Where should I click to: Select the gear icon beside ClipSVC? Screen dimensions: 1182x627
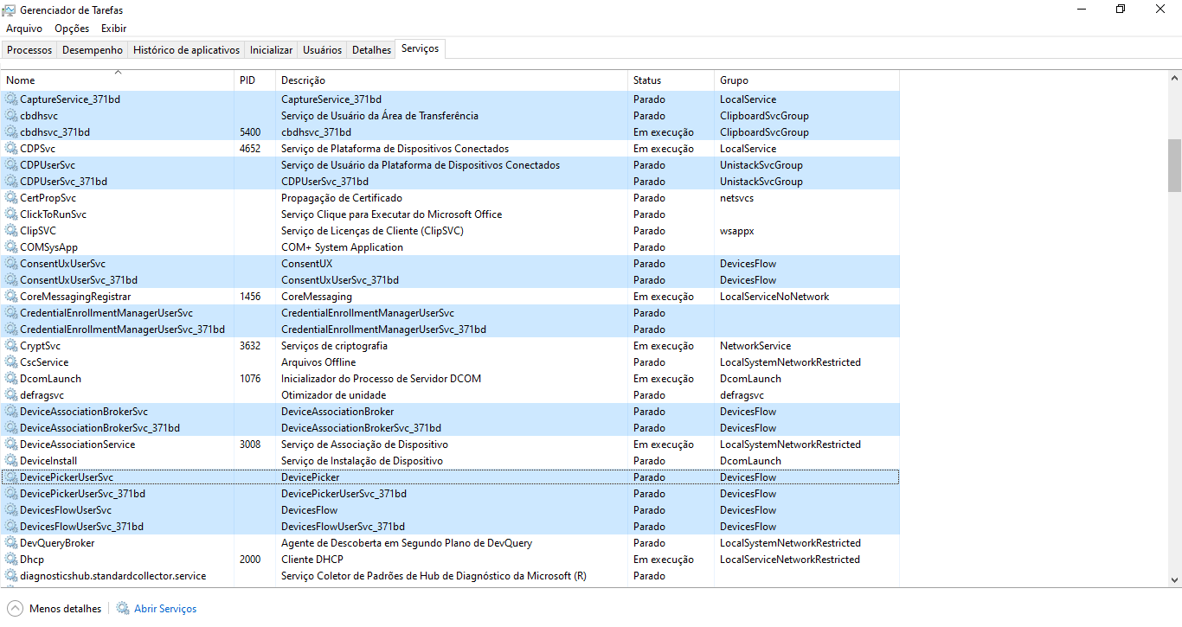11,231
